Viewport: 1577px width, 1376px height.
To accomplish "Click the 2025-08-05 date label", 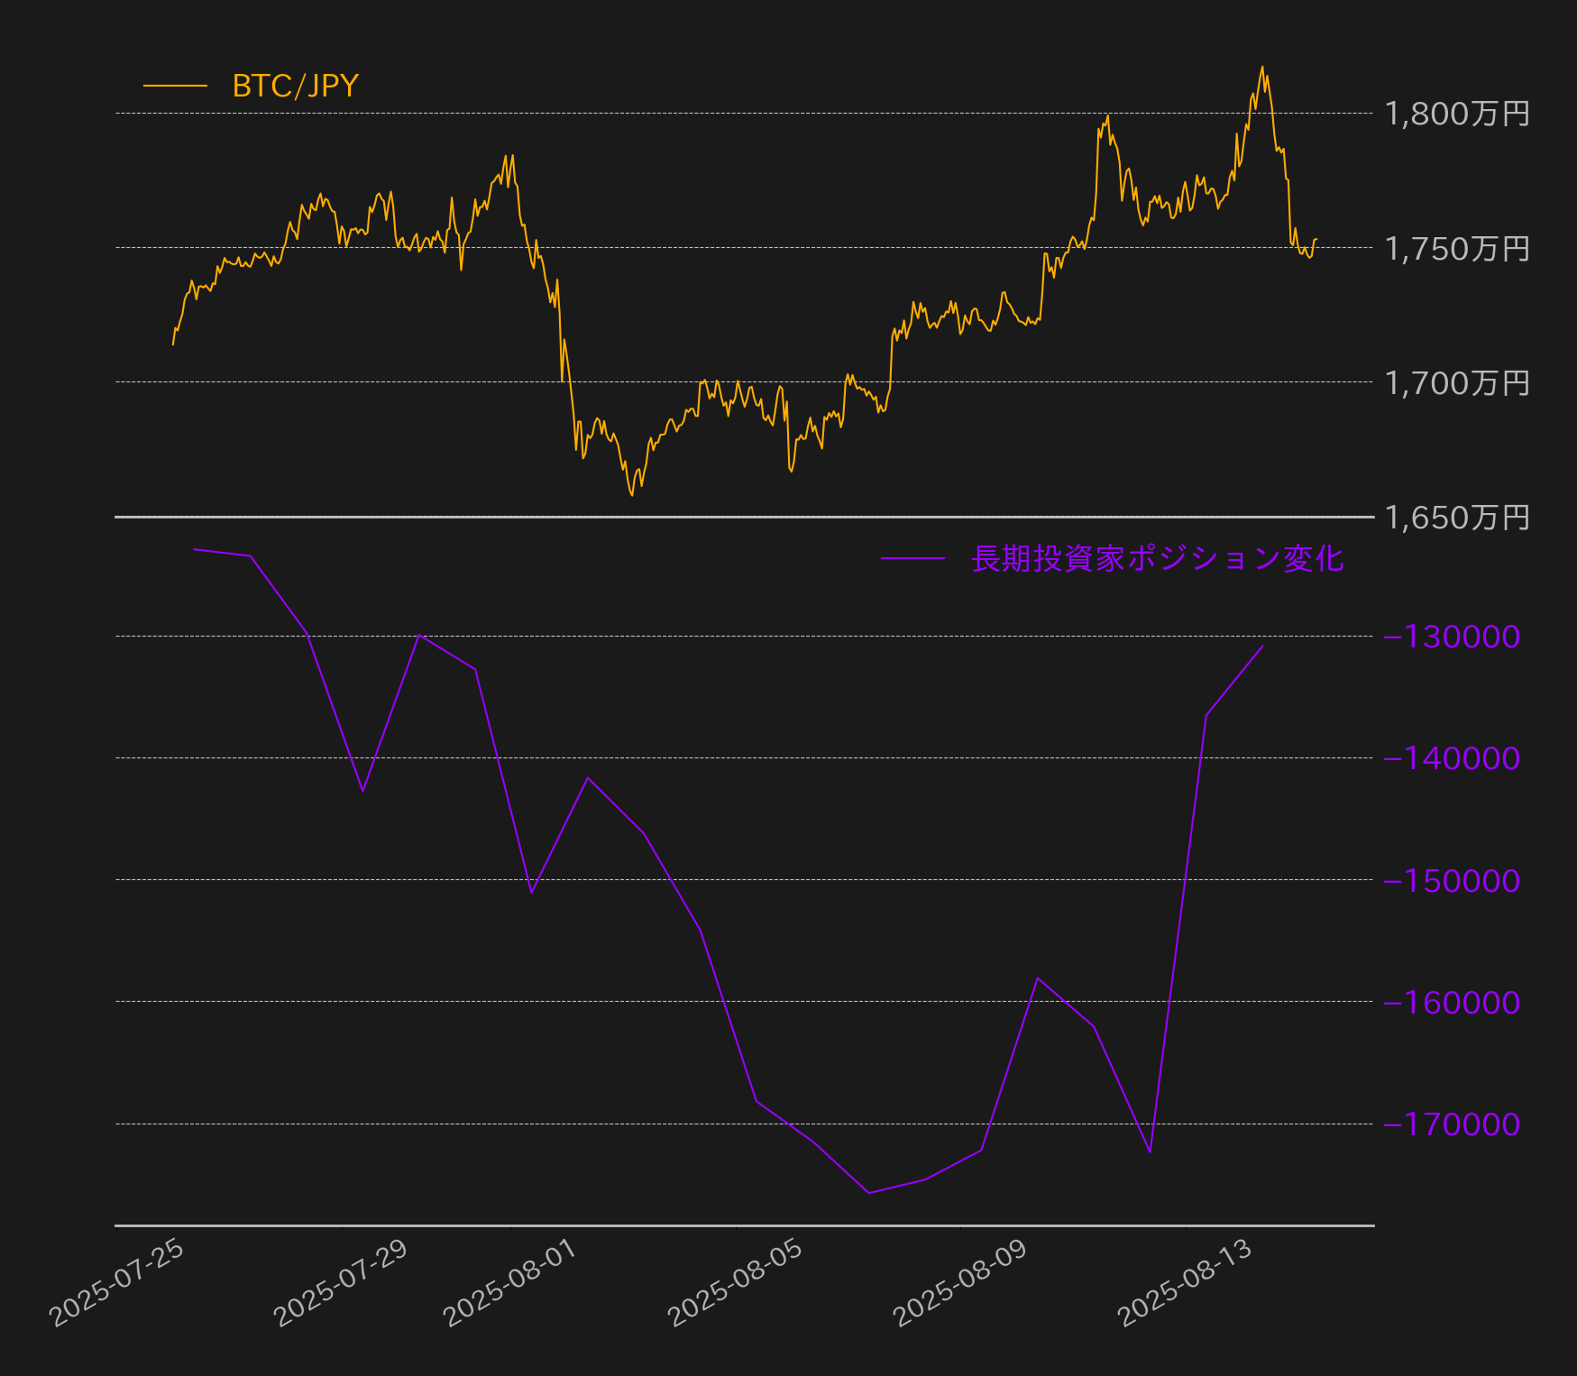I will (x=736, y=1282).
